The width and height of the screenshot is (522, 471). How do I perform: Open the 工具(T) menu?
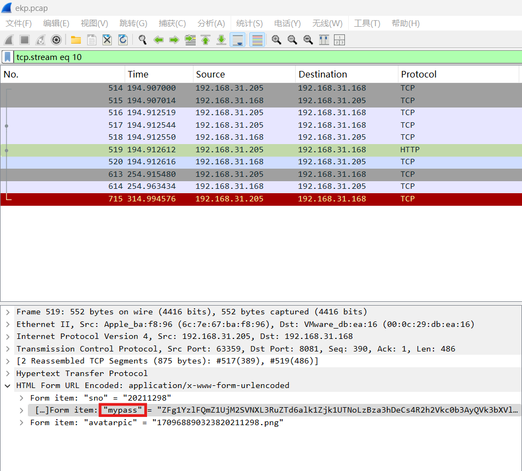tap(367, 23)
